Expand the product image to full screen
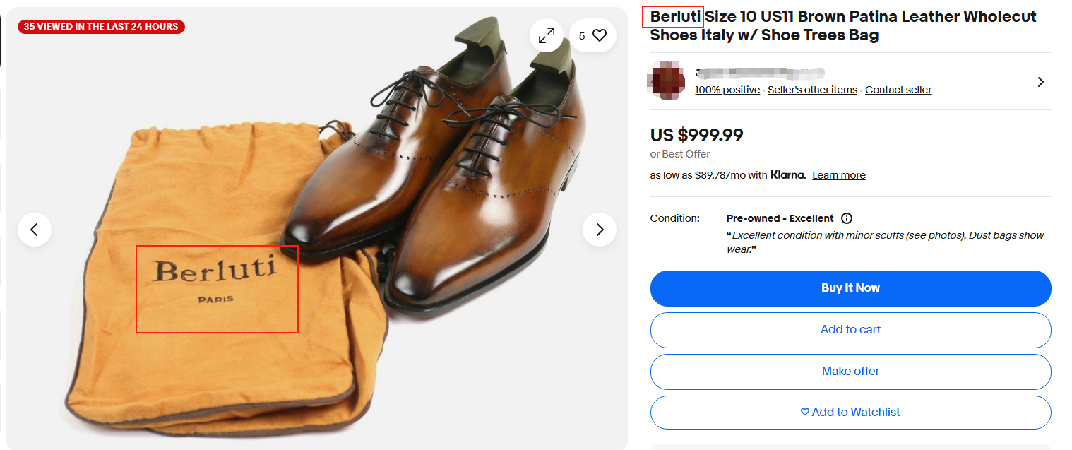1072x450 pixels. 547,35
